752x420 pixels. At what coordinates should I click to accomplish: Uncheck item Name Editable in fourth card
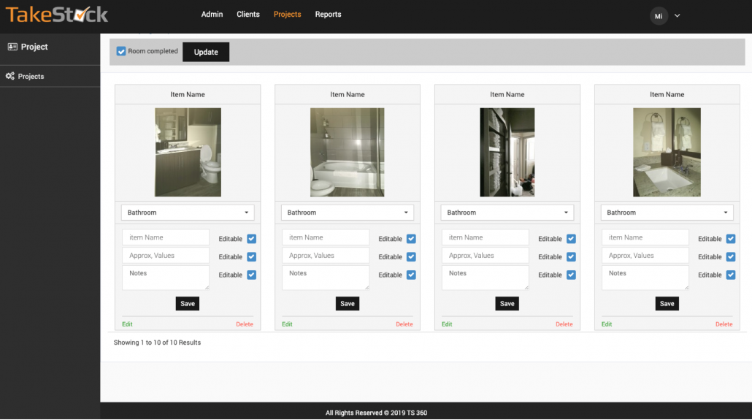click(x=730, y=239)
